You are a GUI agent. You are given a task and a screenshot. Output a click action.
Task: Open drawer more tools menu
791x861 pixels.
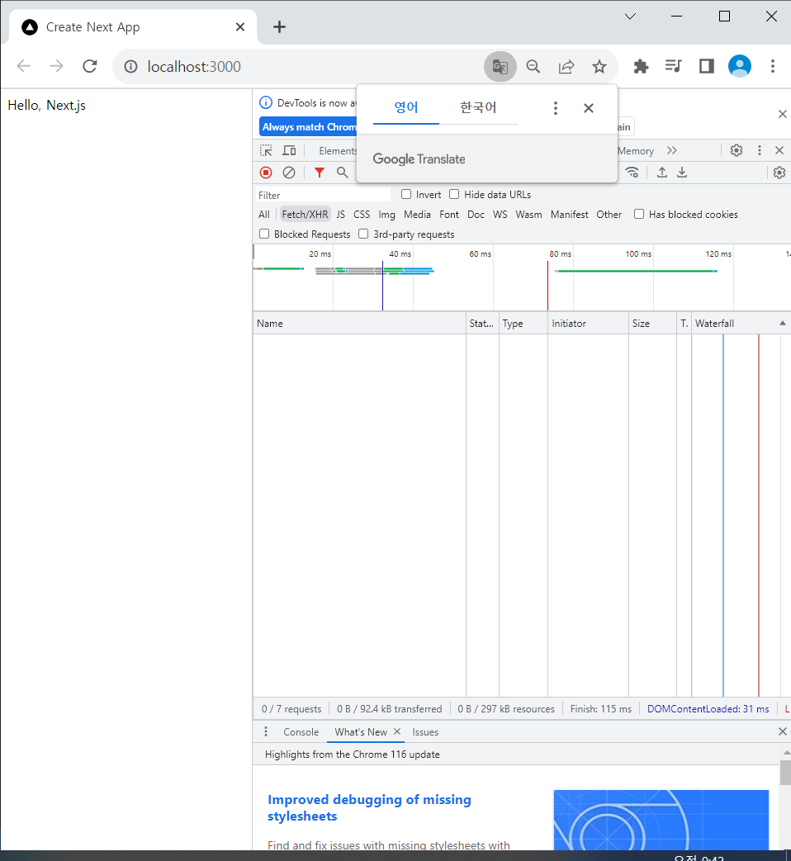pos(266,731)
